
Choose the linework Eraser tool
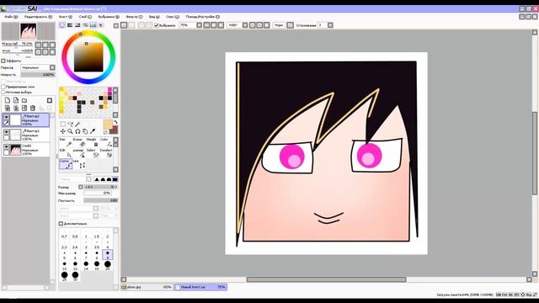point(78,142)
